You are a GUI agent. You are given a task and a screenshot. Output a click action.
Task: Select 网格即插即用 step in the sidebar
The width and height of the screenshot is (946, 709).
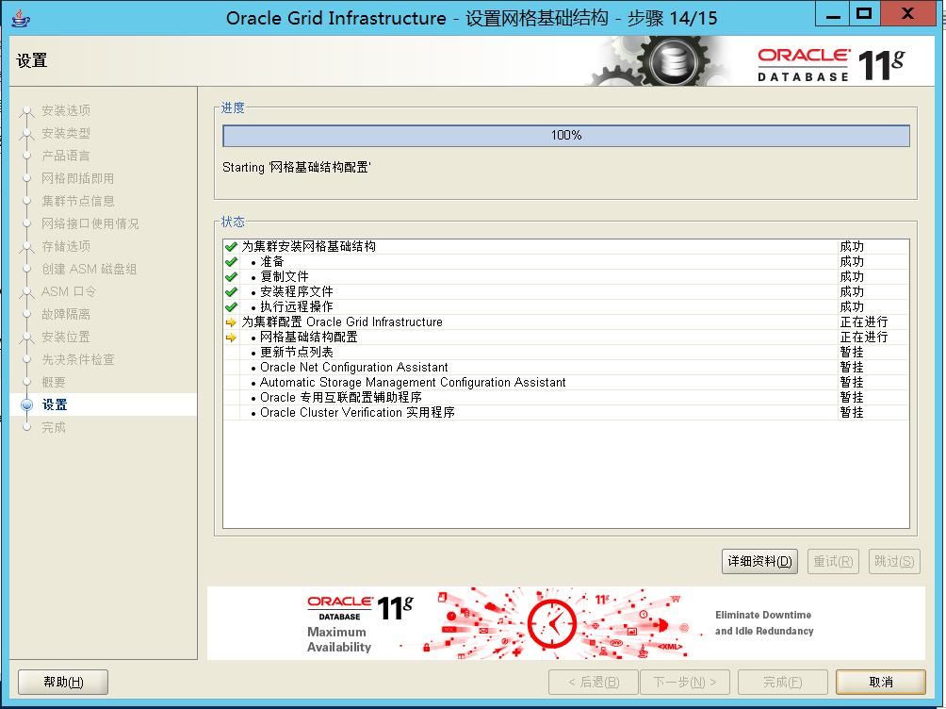78,179
